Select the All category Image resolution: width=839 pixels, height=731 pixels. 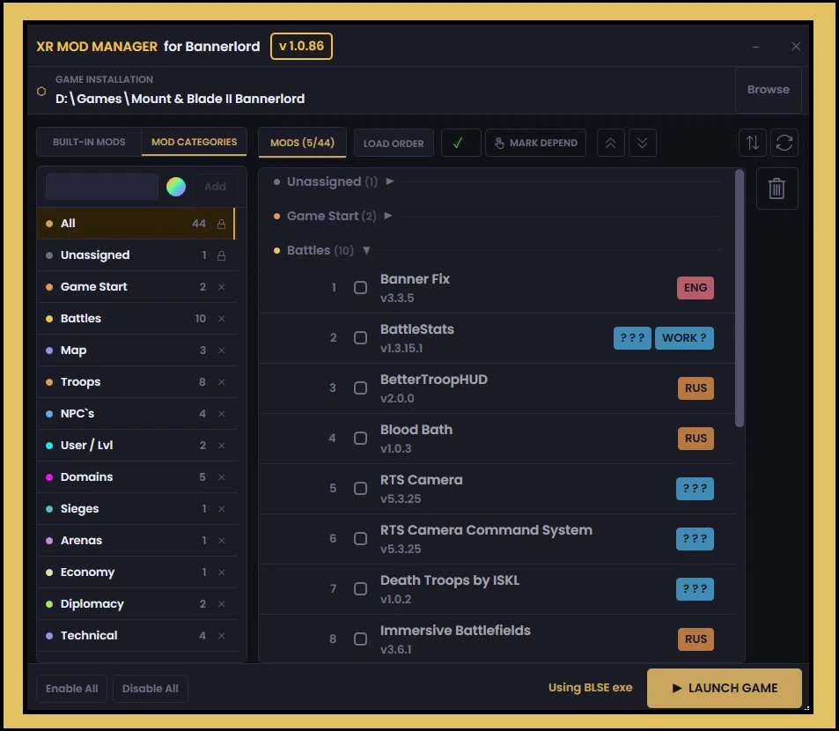click(x=136, y=224)
